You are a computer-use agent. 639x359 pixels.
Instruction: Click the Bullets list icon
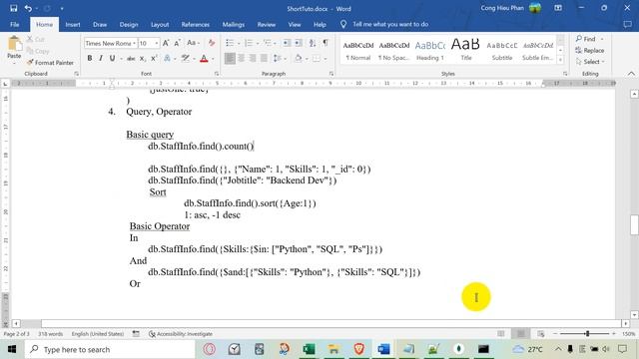click(x=230, y=43)
